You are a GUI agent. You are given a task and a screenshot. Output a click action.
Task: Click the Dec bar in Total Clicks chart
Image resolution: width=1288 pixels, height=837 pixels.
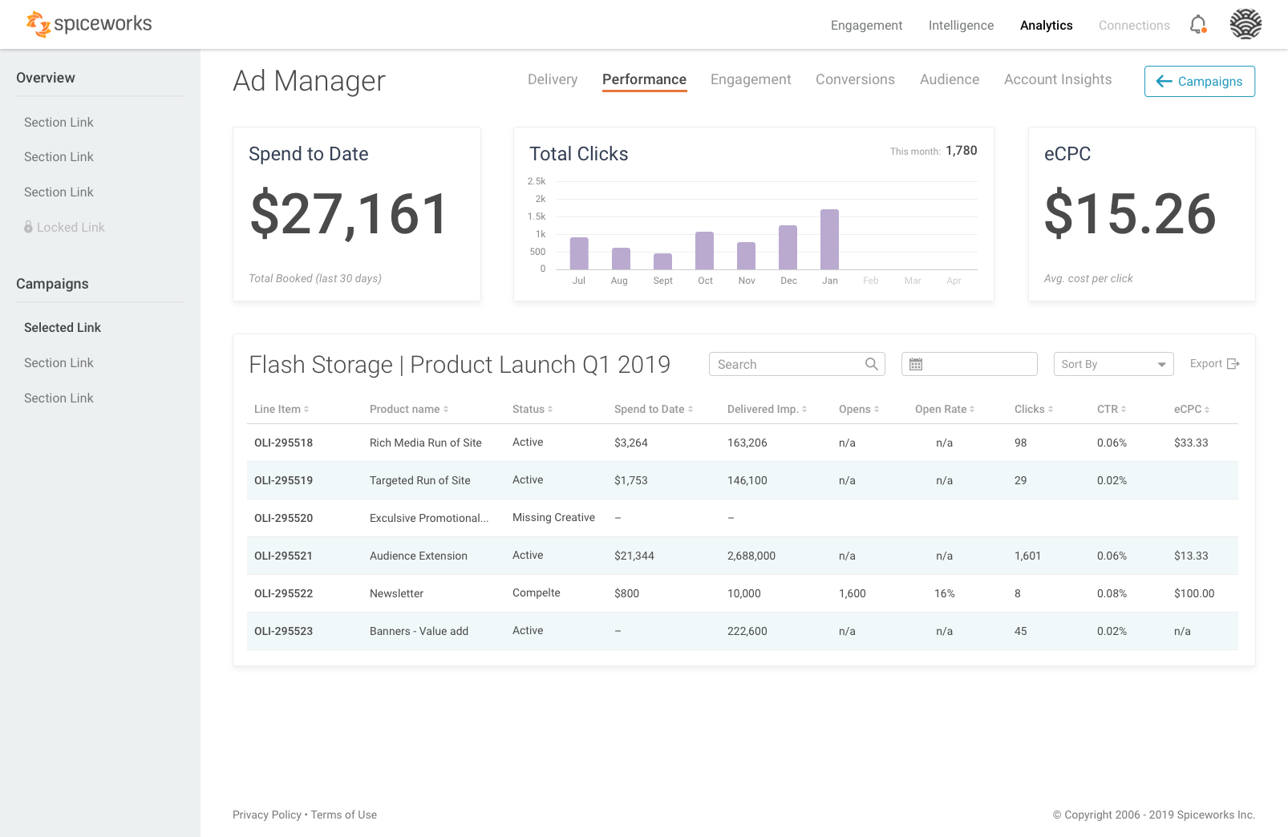click(x=788, y=247)
